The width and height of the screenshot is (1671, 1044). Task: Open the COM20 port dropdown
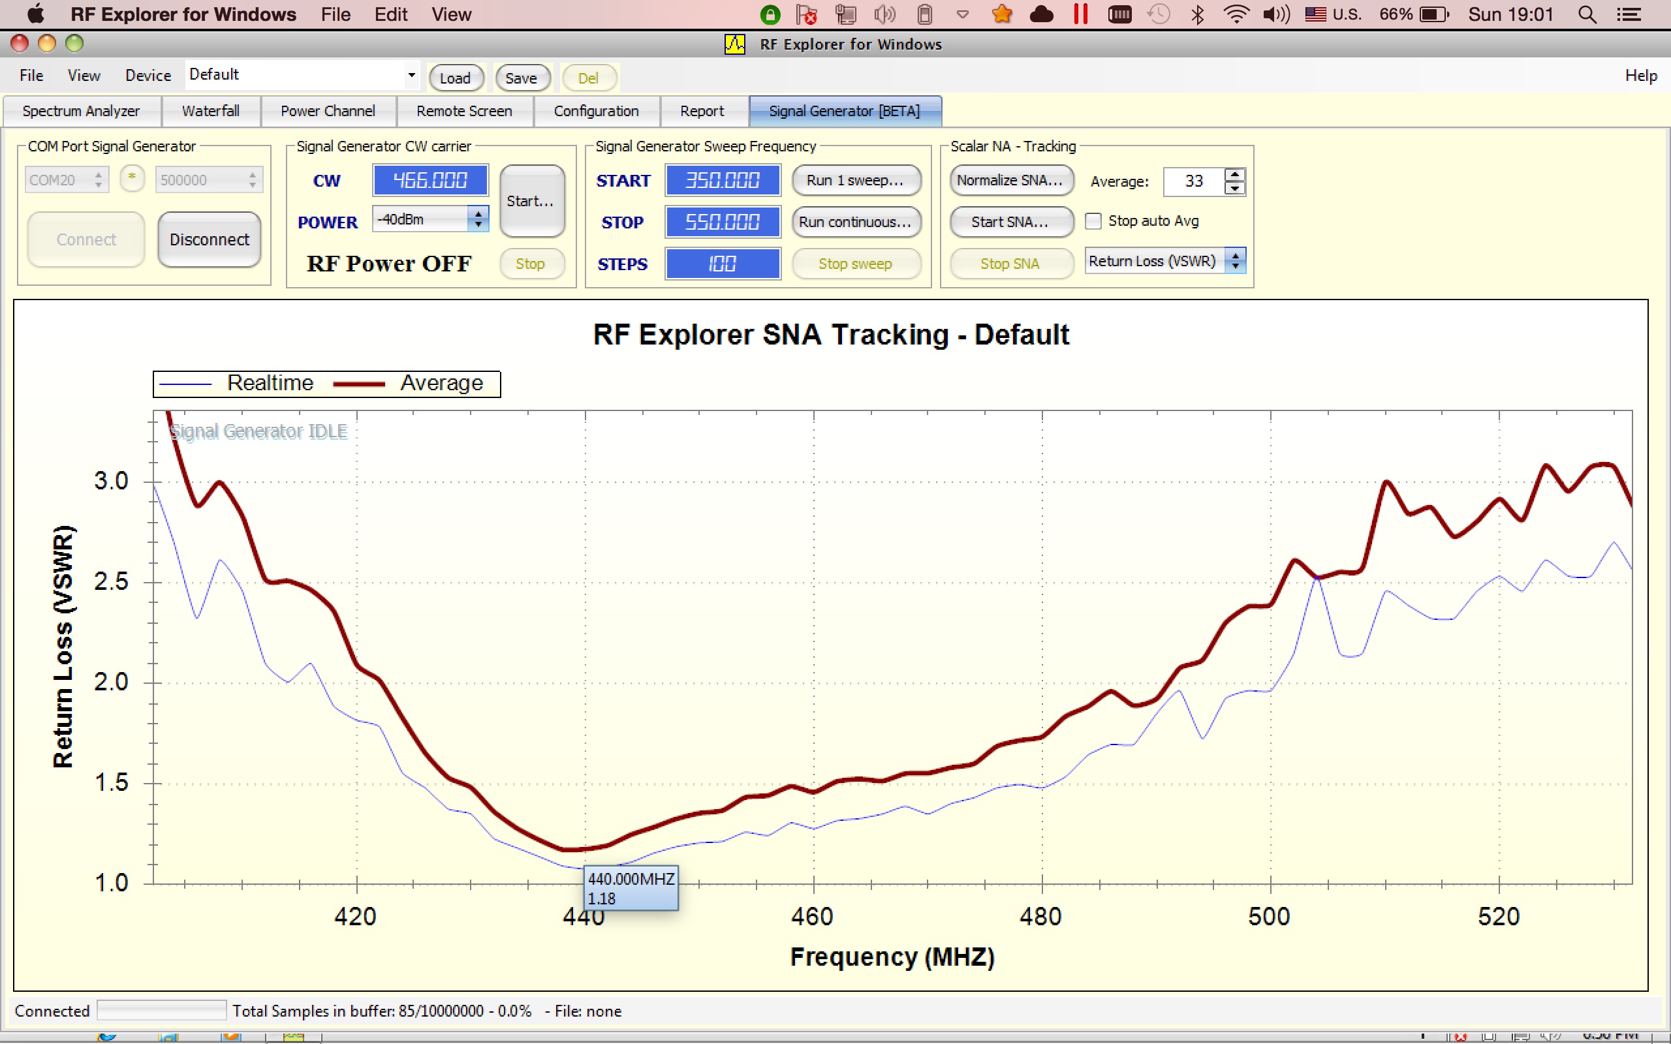coord(67,179)
